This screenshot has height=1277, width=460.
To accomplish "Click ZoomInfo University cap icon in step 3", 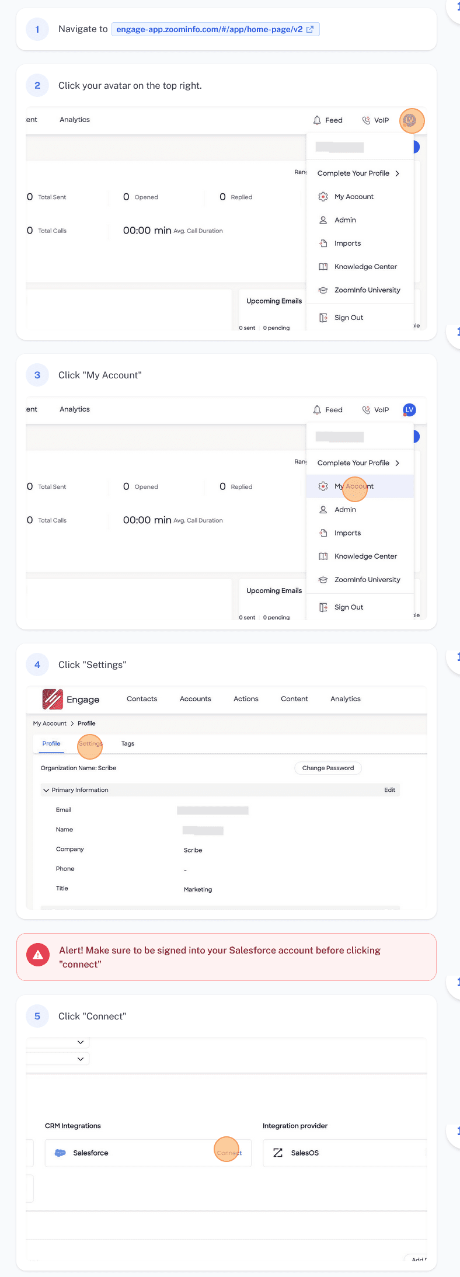I will 323,580.
